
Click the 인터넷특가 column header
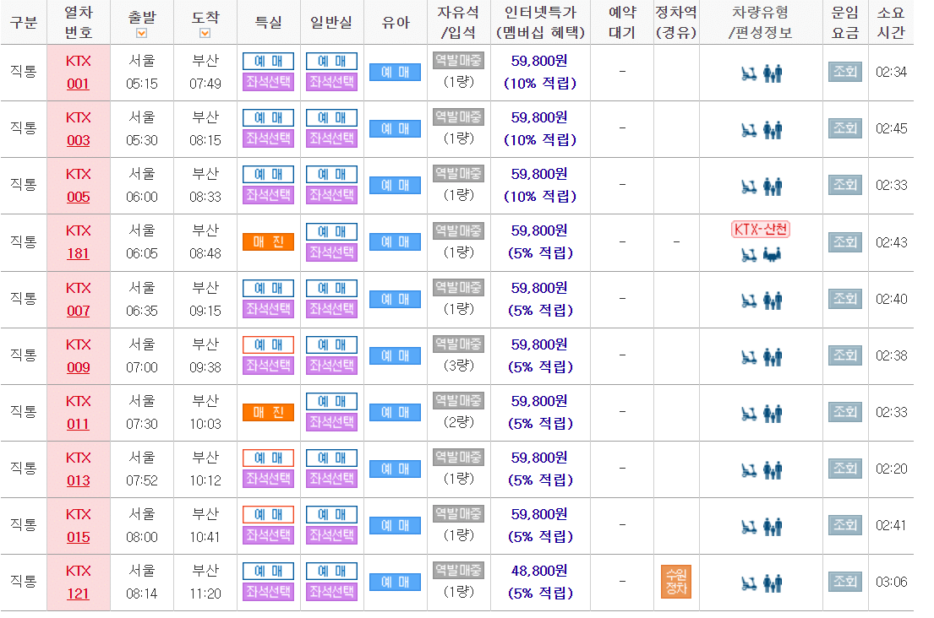540,23
